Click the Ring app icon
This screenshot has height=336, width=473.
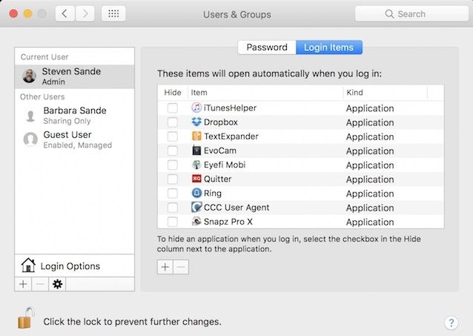click(196, 194)
